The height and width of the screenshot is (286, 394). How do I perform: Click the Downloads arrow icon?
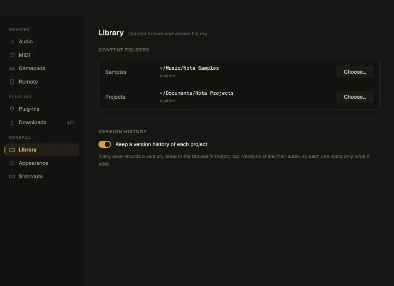[12, 122]
